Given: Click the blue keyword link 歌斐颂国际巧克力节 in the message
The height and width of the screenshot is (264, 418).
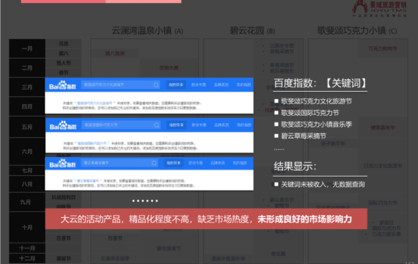Looking at the screenshot, I should click(x=92, y=144).
